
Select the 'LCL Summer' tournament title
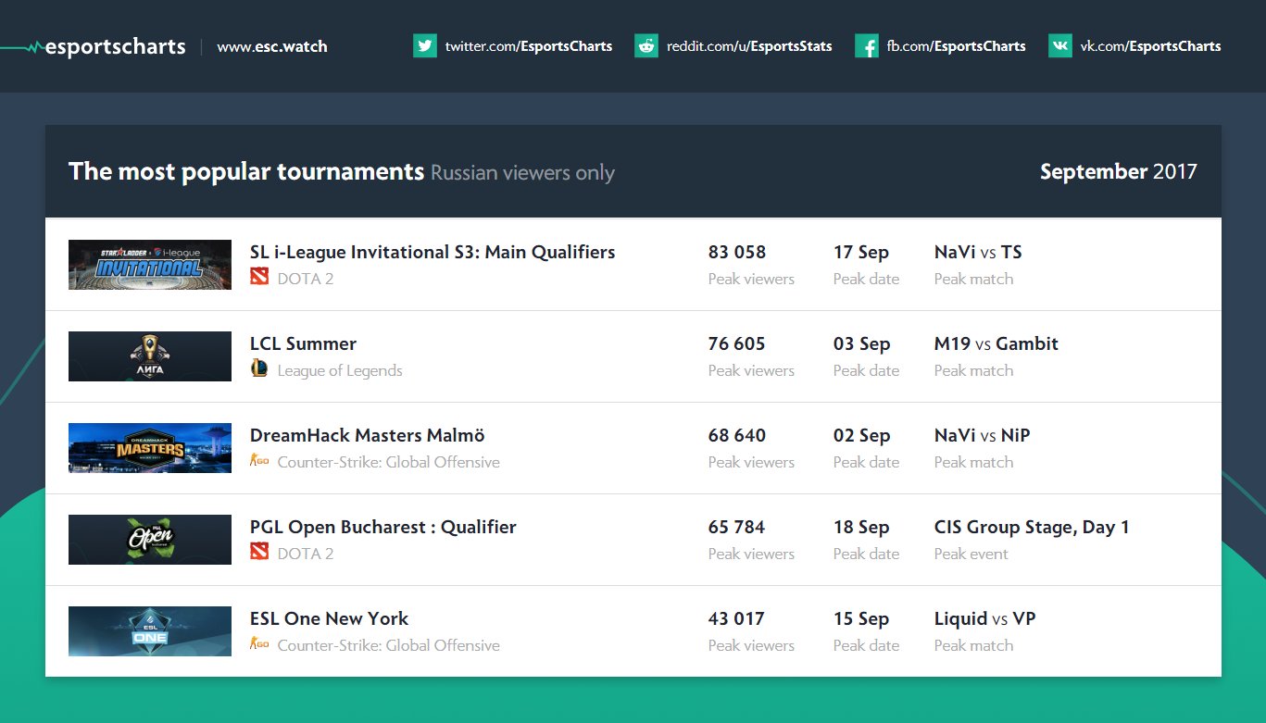(303, 343)
